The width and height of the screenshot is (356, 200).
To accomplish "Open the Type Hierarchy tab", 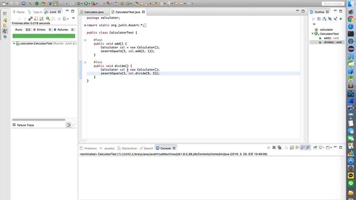I will 35,12.
